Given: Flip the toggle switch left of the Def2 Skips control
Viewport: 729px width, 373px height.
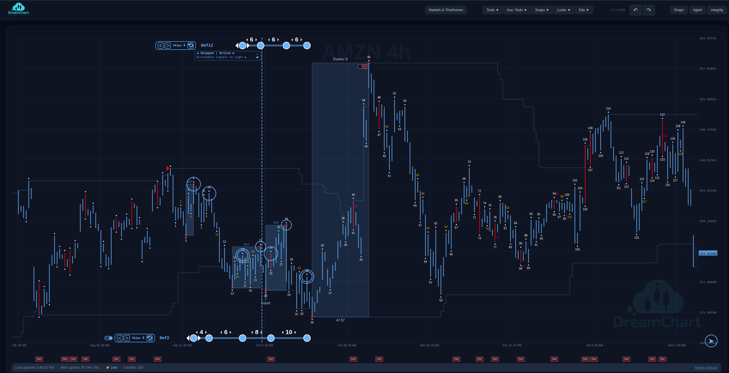Looking at the screenshot, I should (x=108, y=338).
